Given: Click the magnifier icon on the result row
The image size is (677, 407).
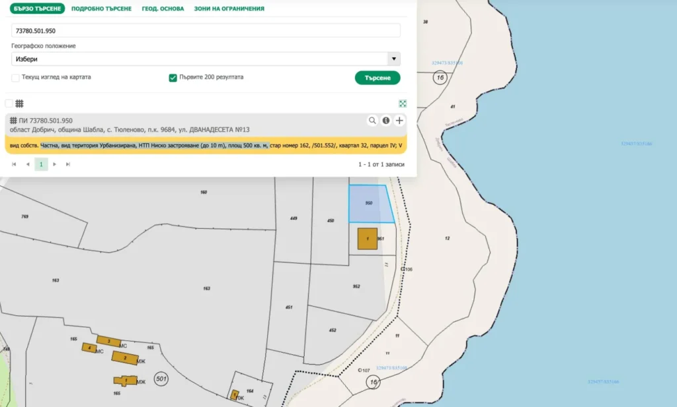Looking at the screenshot, I should [373, 121].
